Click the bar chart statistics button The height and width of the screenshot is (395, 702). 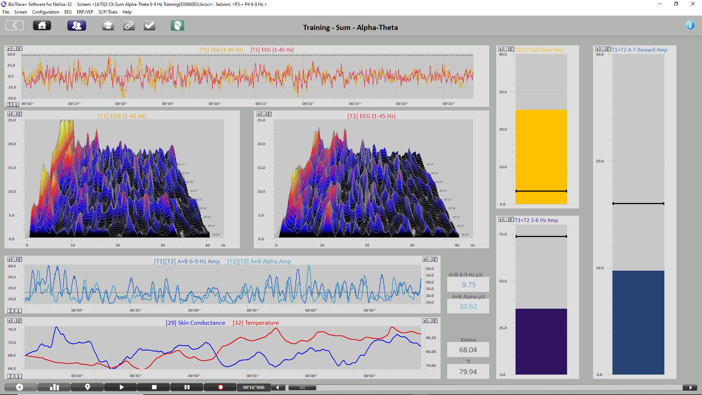tap(54, 387)
